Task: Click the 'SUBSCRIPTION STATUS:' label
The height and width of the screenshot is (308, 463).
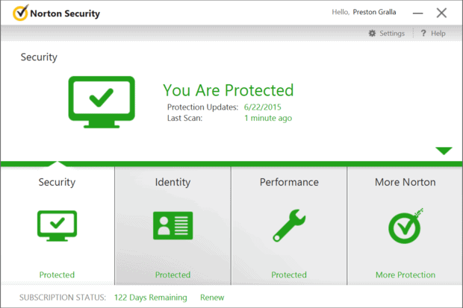Action: [x=63, y=298]
